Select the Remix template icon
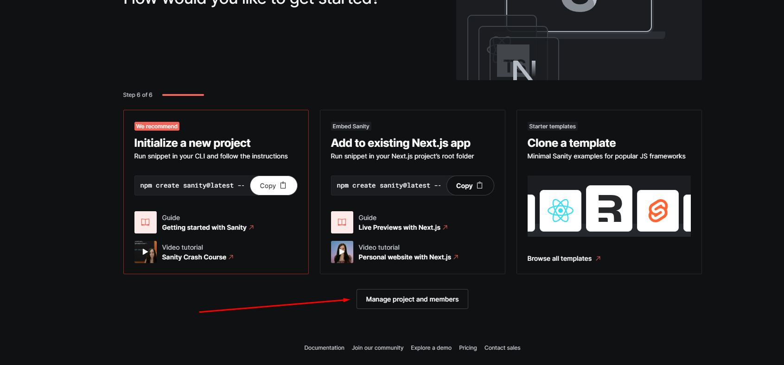Viewport: 784px width, 365px height. (609, 208)
